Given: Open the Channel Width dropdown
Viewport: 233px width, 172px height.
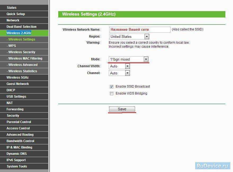Looking at the screenshot, I should coord(127,66).
